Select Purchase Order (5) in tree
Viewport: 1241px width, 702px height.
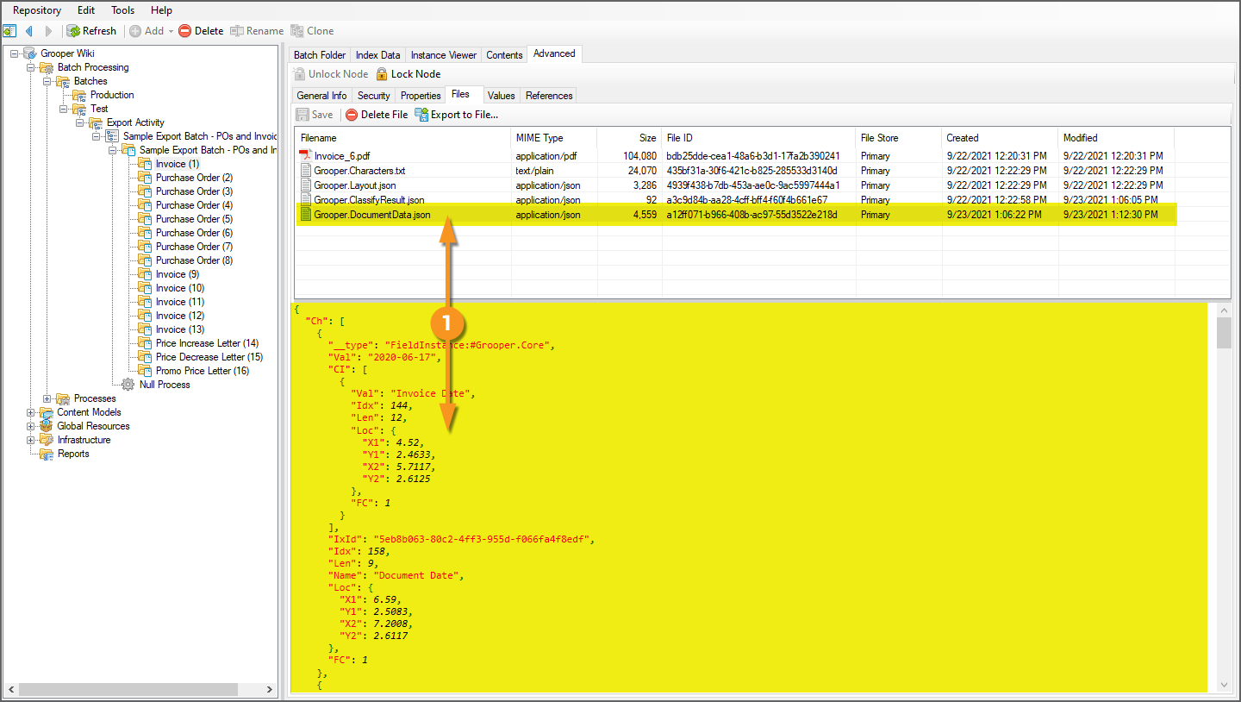click(x=194, y=219)
